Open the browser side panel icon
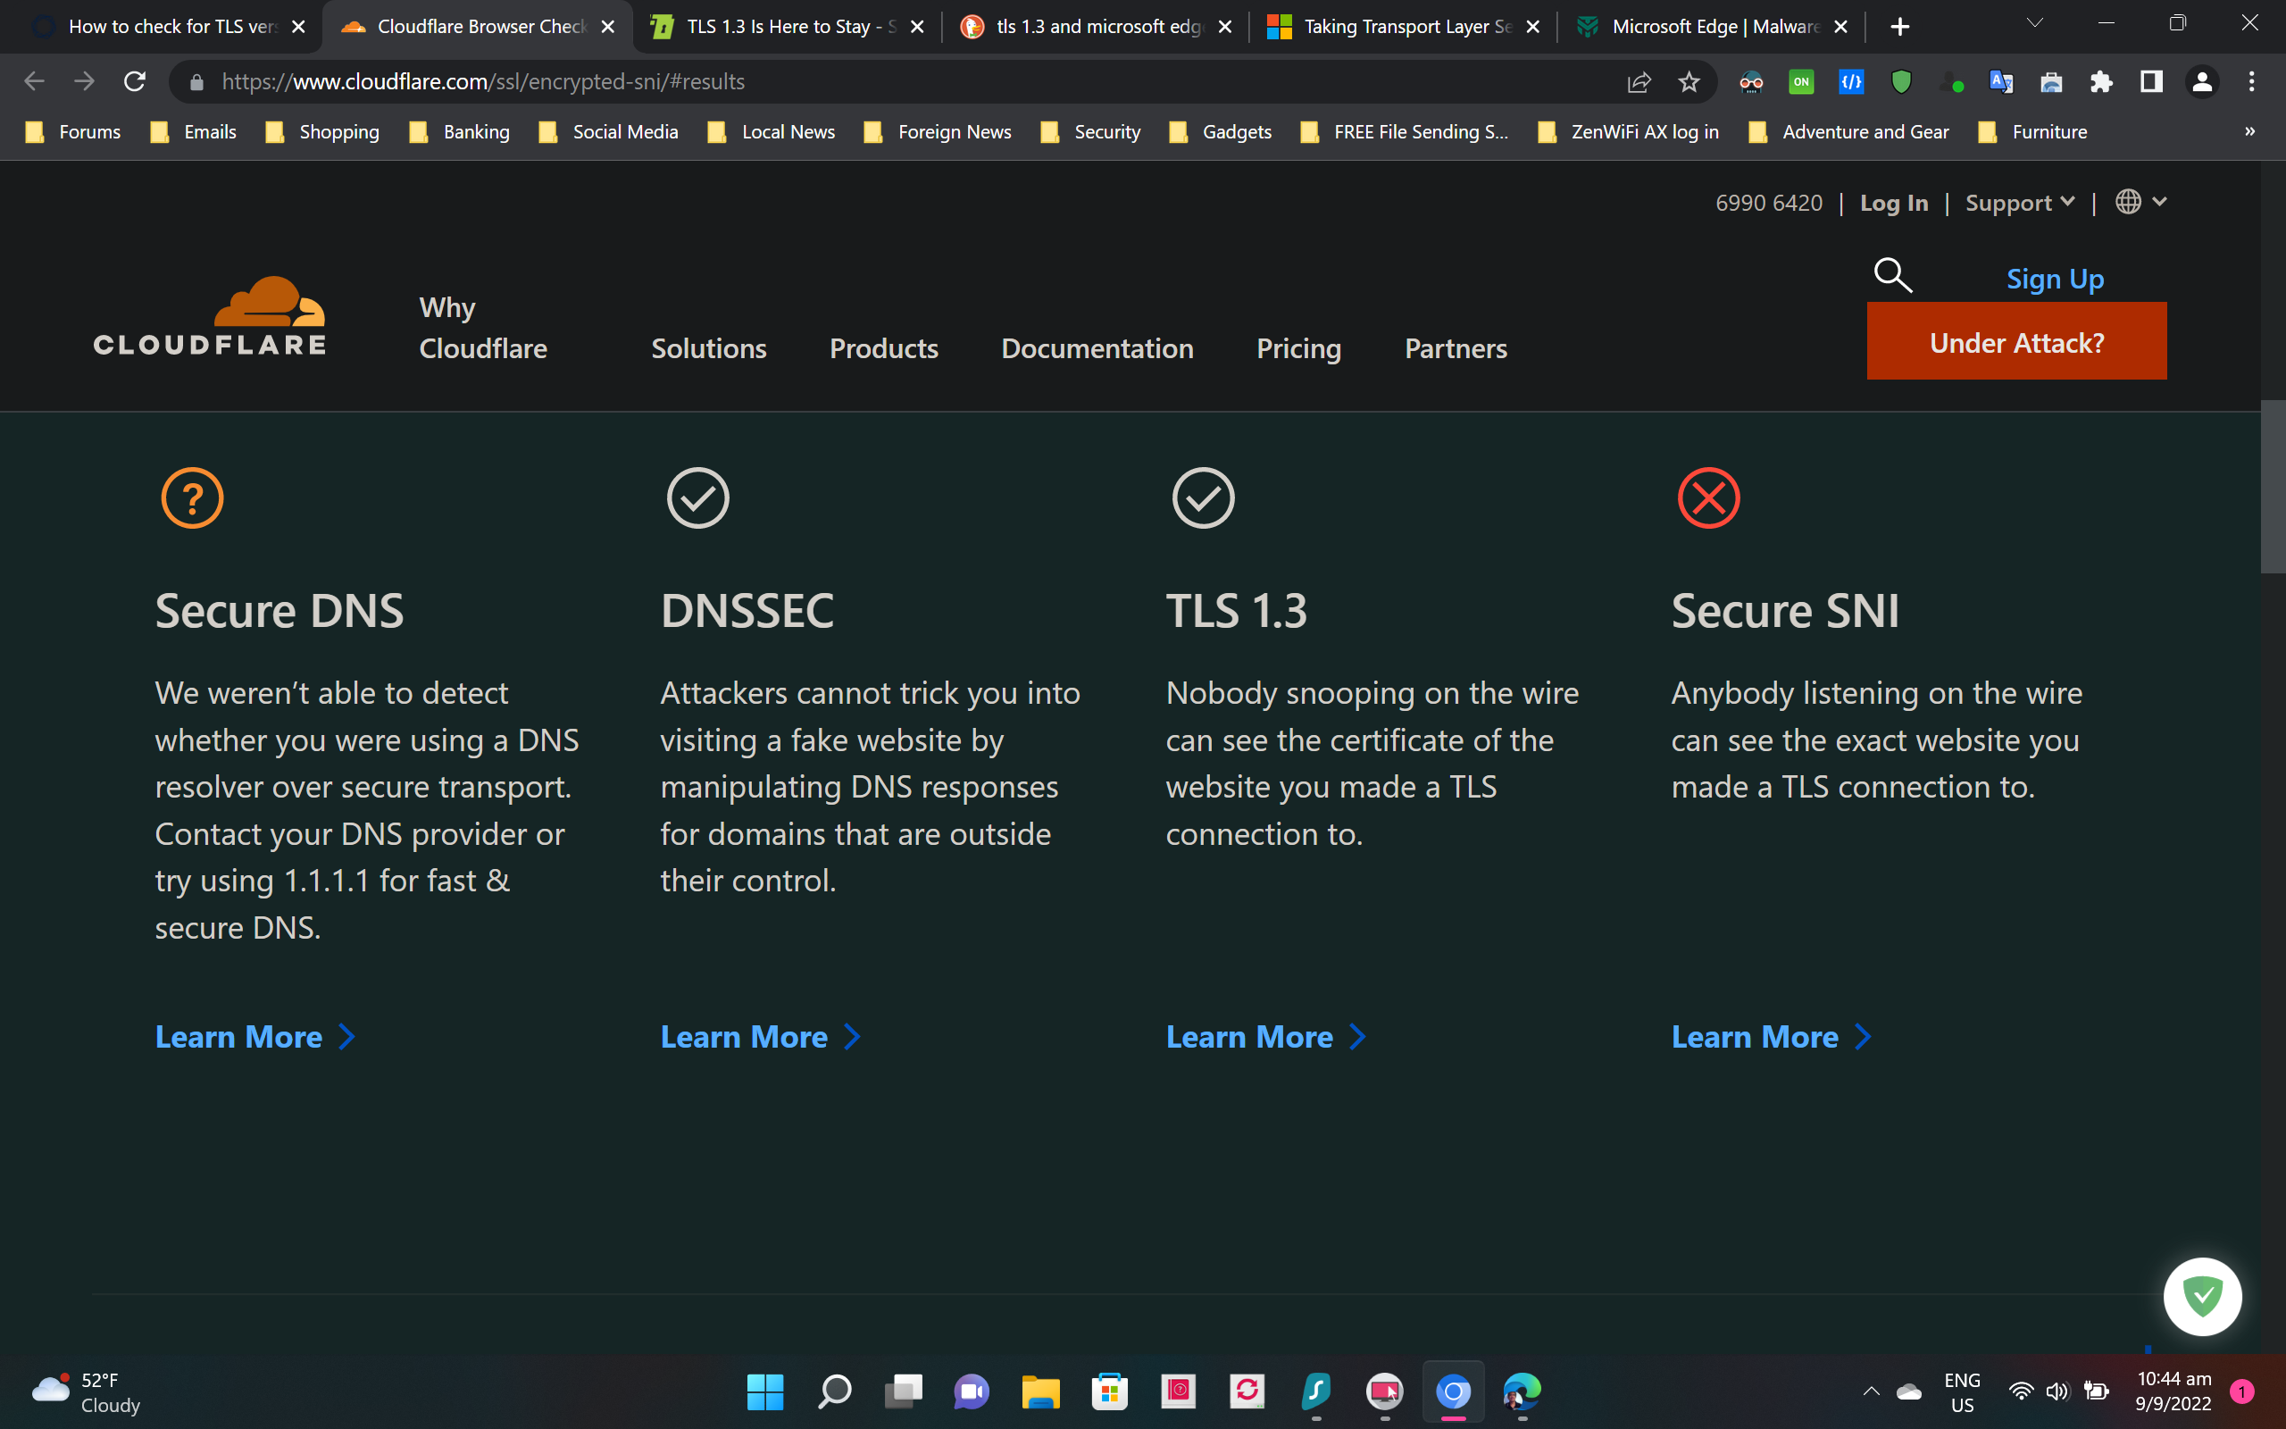This screenshot has width=2286, height=1429. pyautogui.click(x=2151, y=81)
